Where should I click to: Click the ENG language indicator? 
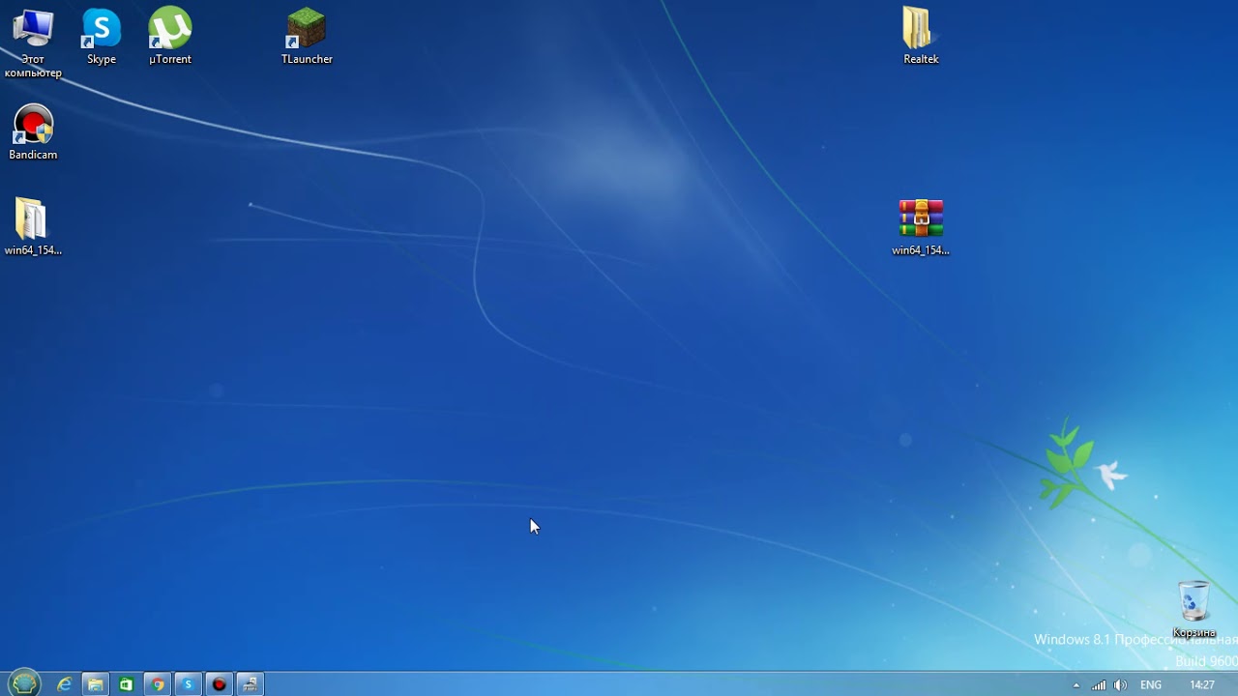point(1151,685)
